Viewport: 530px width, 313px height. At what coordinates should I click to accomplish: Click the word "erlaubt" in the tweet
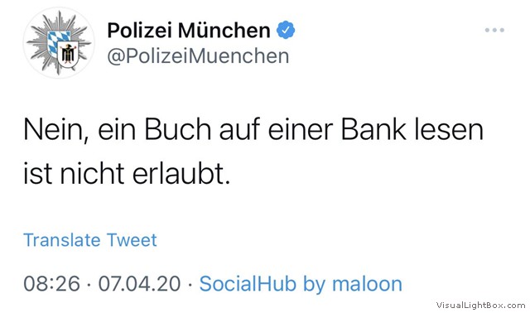coord(178,174)
